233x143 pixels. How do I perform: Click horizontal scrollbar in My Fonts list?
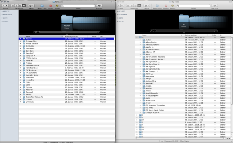pyautogui.click(x=180, y=138)
